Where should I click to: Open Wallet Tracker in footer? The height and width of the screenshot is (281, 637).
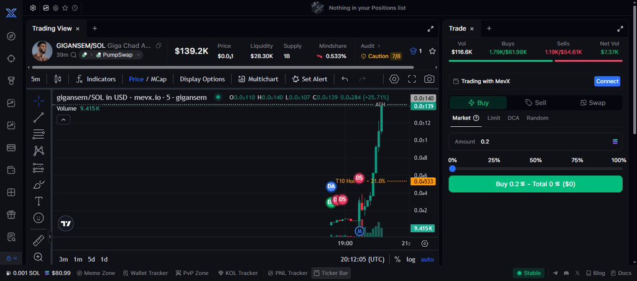[146, 274]
